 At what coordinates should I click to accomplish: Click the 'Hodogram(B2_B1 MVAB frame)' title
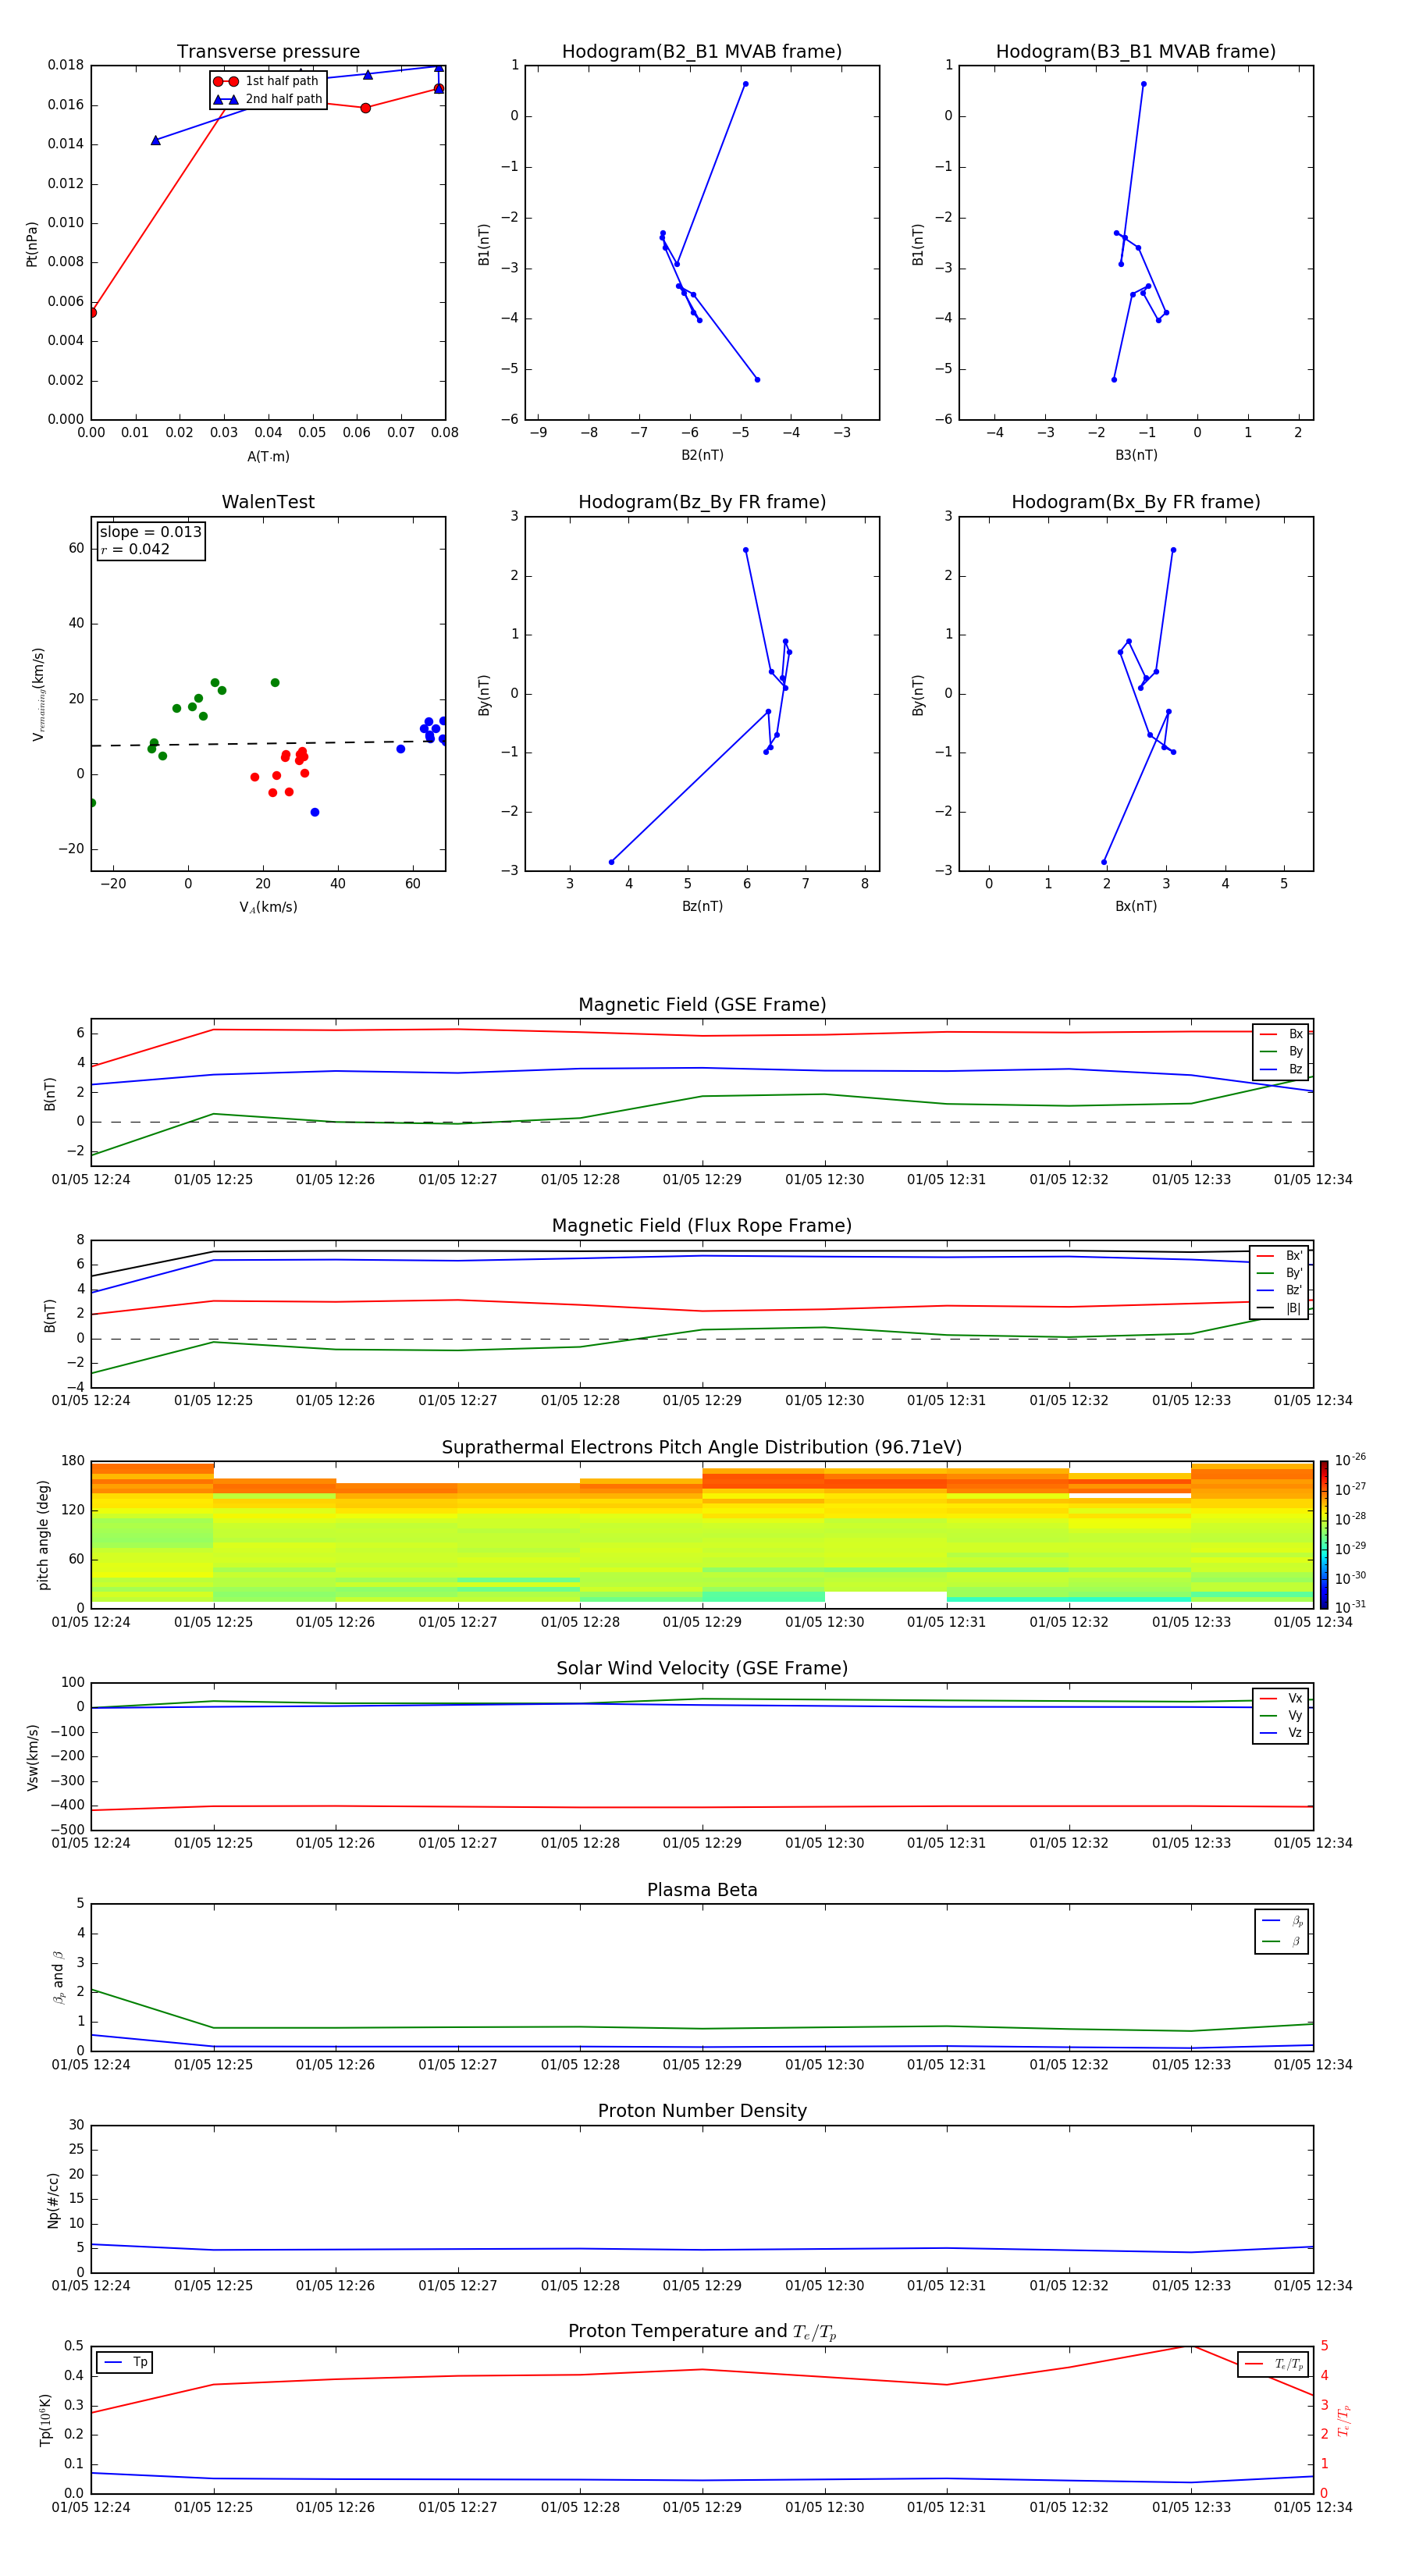pos(702,52)
